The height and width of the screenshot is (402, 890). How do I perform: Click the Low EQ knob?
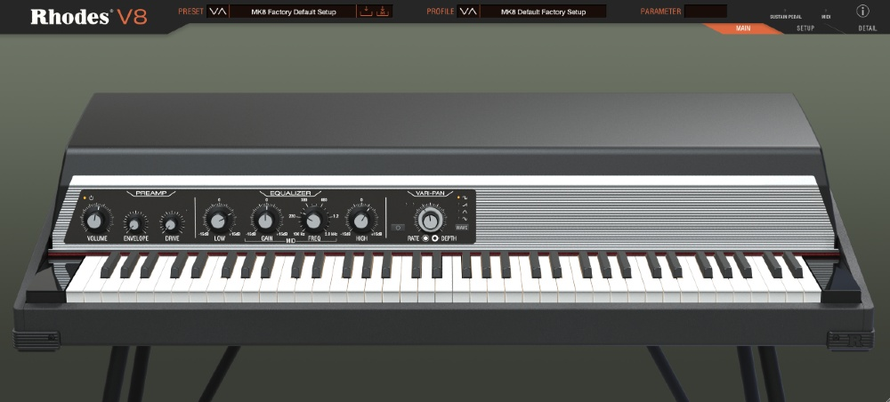point(218,221)
